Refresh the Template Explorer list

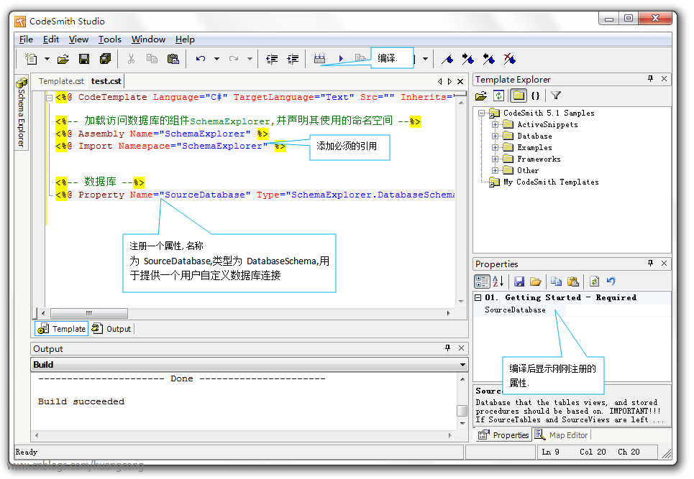(498, 96)
